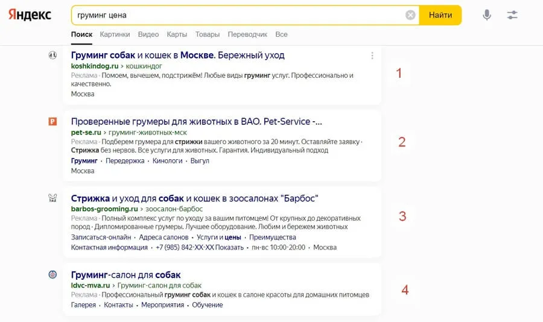Open the Галерея sitelink
The image size is (543, 322).
tap(83, 305)
